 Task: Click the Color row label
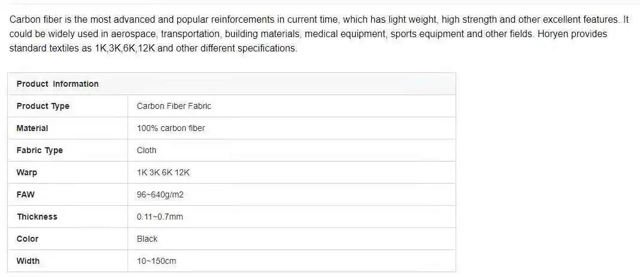pyautogui.click(x=28, y=239)
